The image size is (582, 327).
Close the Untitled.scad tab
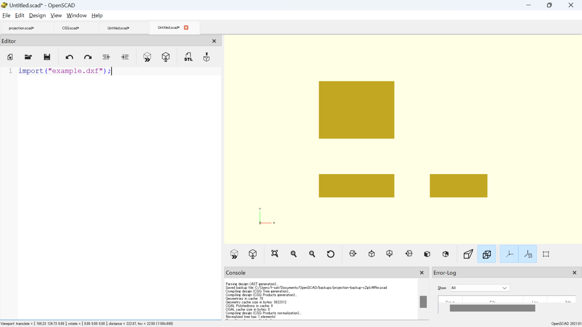[x=186, y=27]
